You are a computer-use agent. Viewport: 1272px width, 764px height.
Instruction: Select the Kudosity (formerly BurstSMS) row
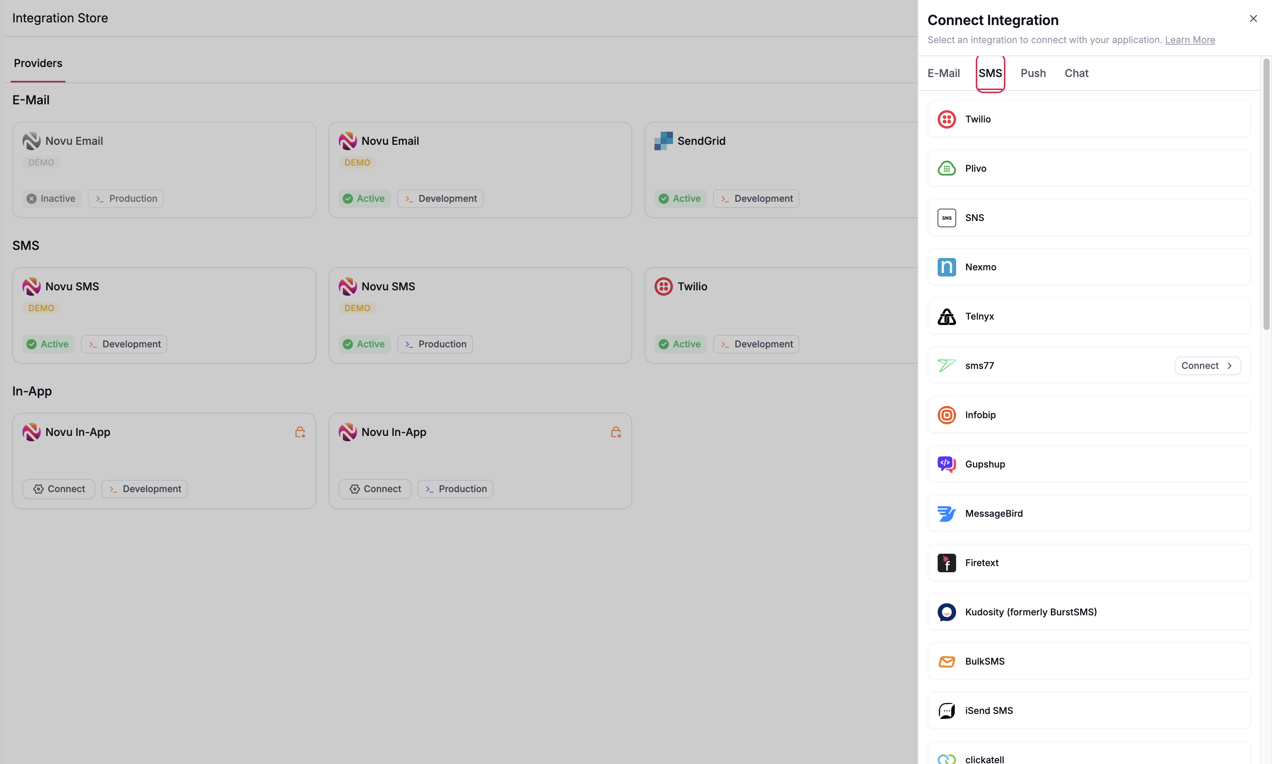tap(1089, 612)
